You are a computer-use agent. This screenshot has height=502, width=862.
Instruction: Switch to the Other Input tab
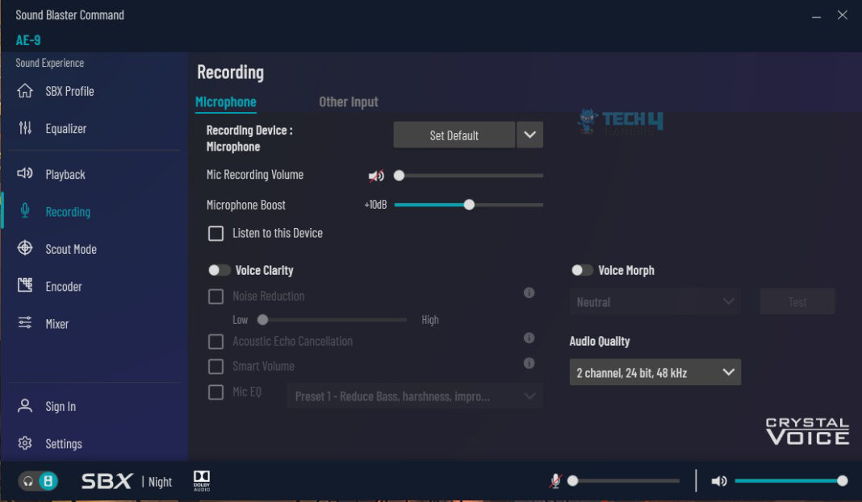coord(348,102)
